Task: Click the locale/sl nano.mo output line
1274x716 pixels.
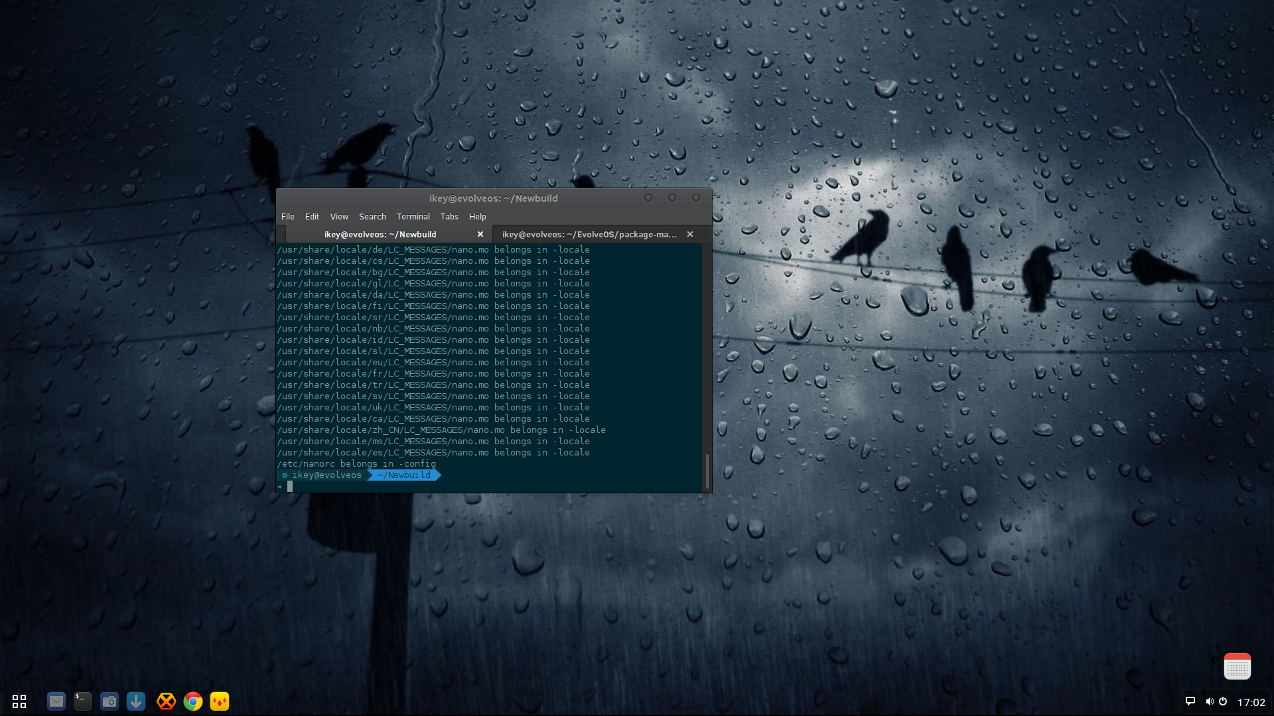Action: pos(433,351)
